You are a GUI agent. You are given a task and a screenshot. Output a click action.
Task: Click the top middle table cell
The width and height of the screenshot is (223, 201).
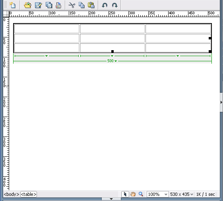[112, 29]
